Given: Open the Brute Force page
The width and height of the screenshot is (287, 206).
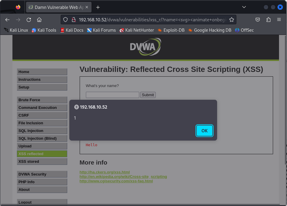Looking at the screenshot, I should (x=42, y=100).
